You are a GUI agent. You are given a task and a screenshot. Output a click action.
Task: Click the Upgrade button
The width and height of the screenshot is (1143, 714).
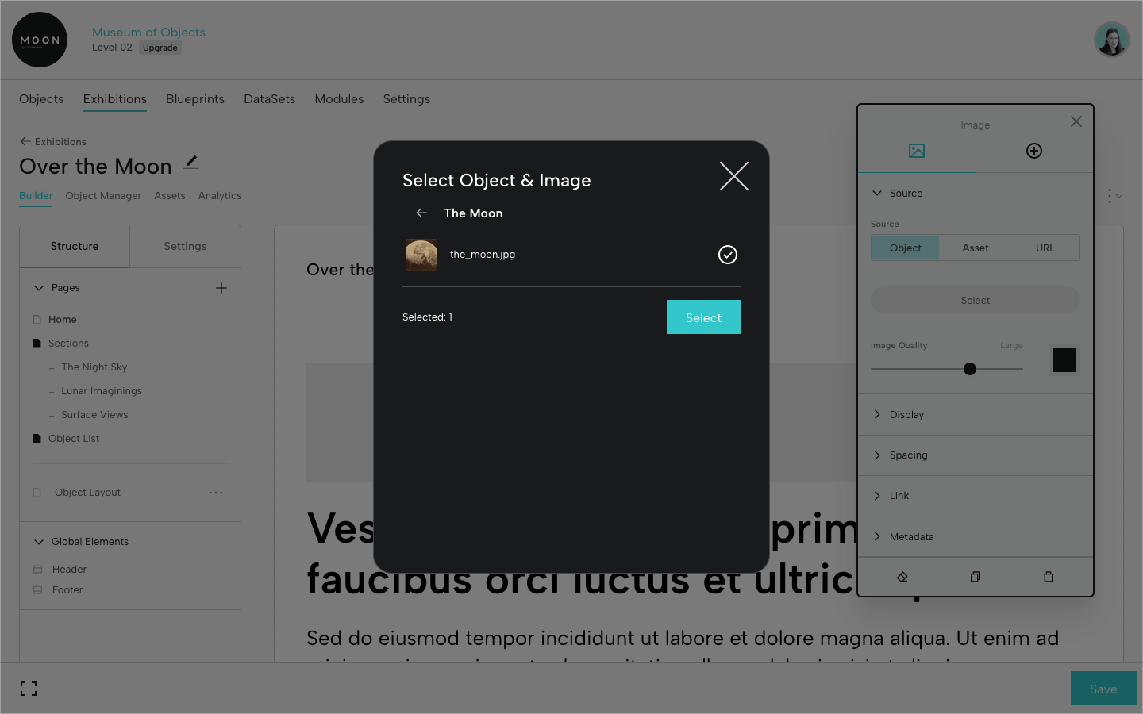[x=160, y=48]
